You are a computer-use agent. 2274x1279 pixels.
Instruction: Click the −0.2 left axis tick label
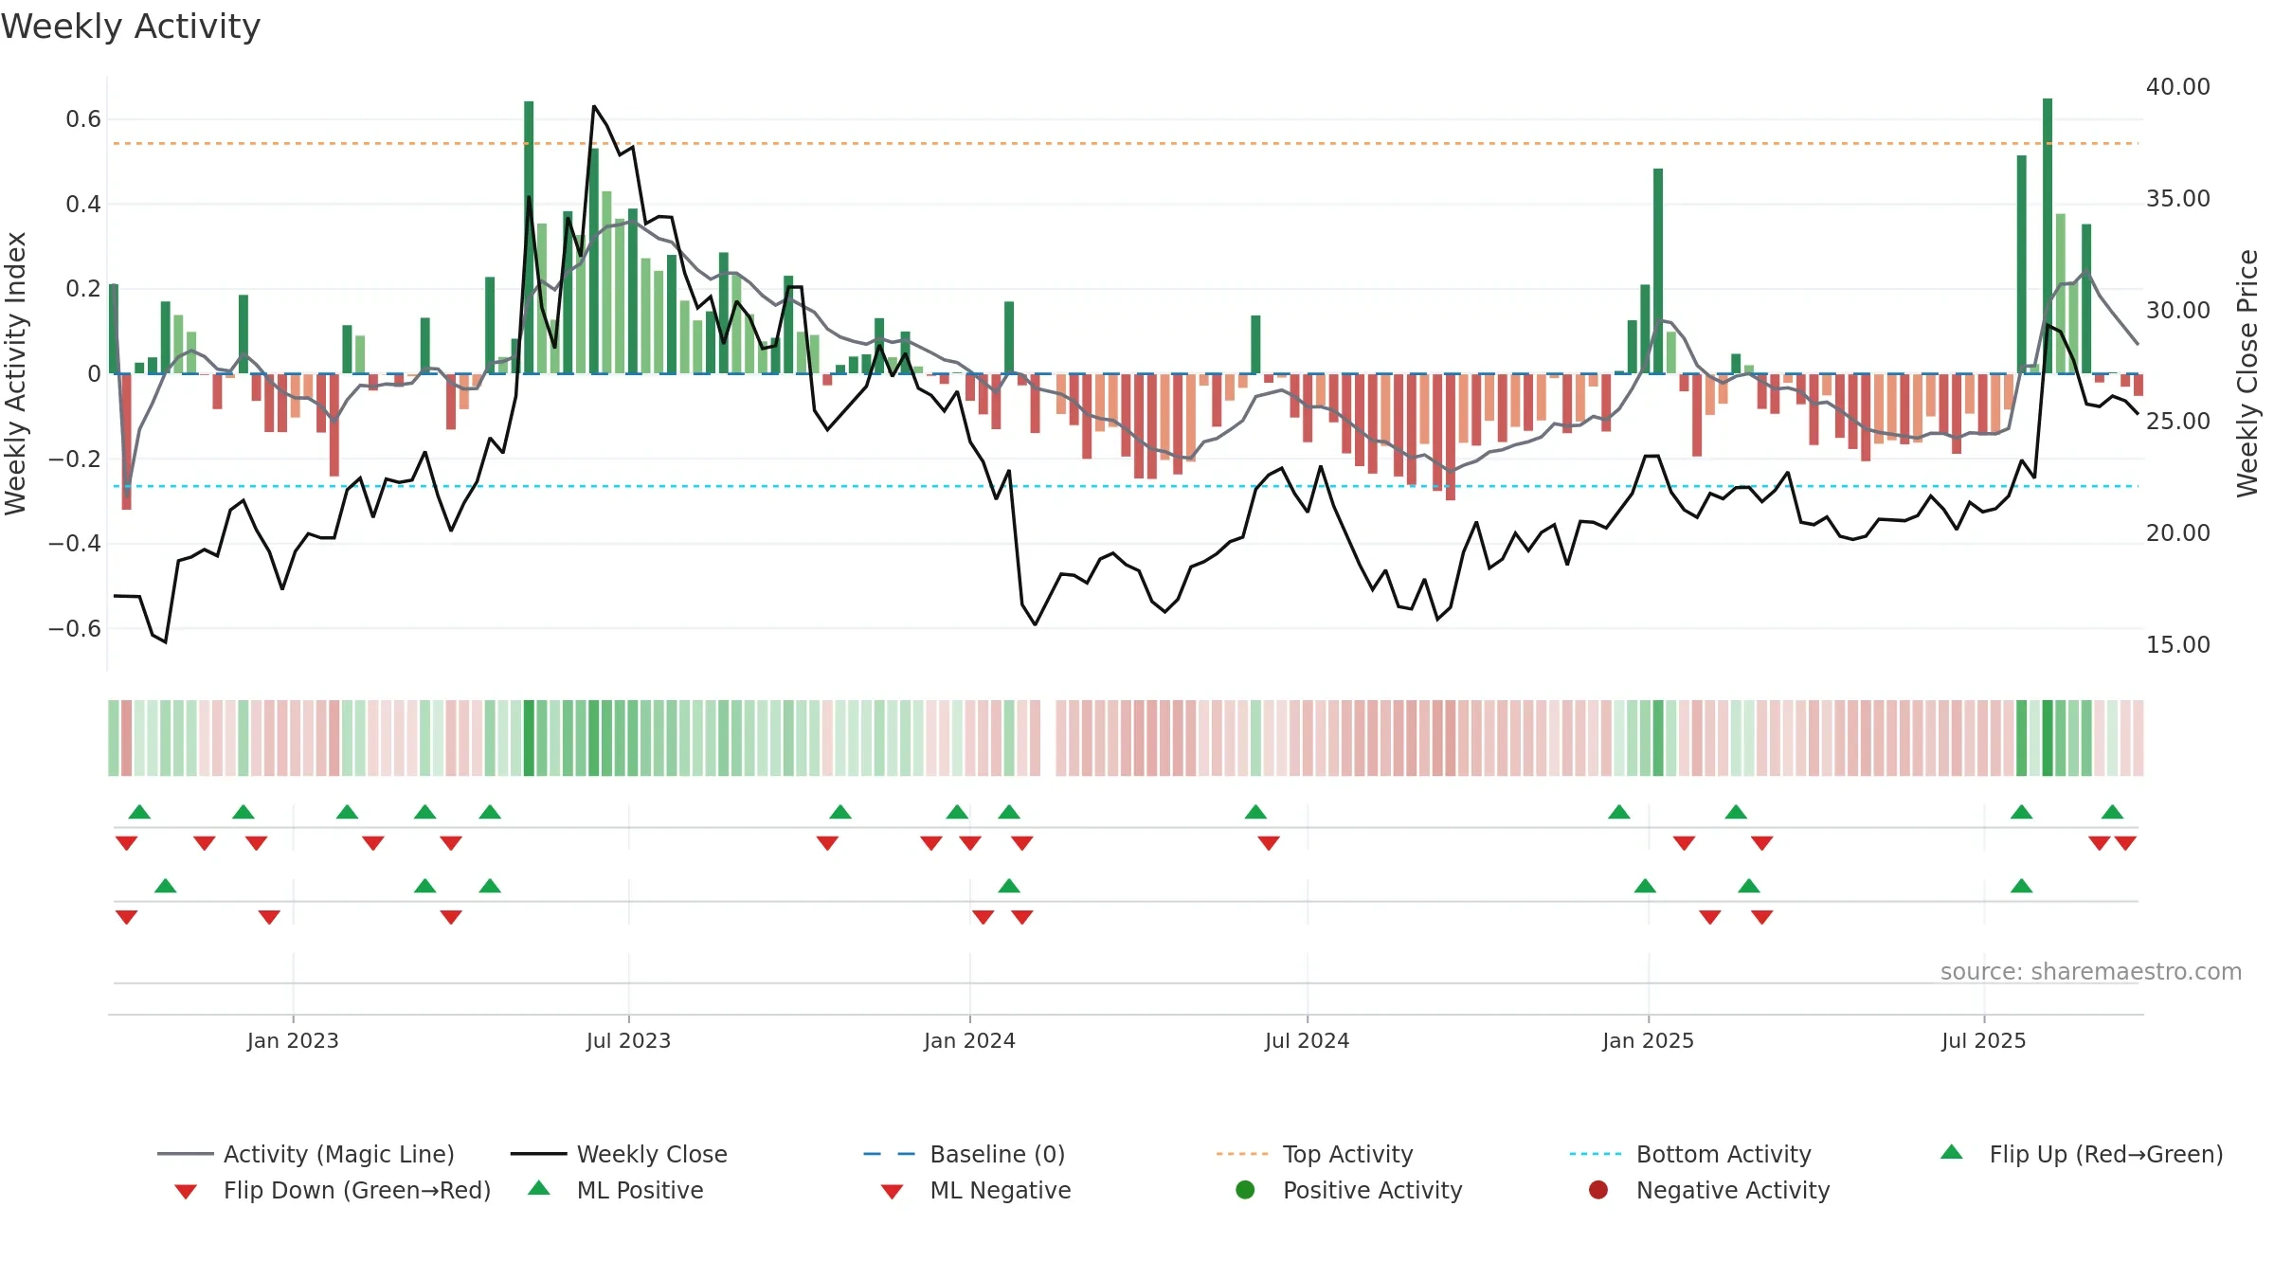click(75, 459)
